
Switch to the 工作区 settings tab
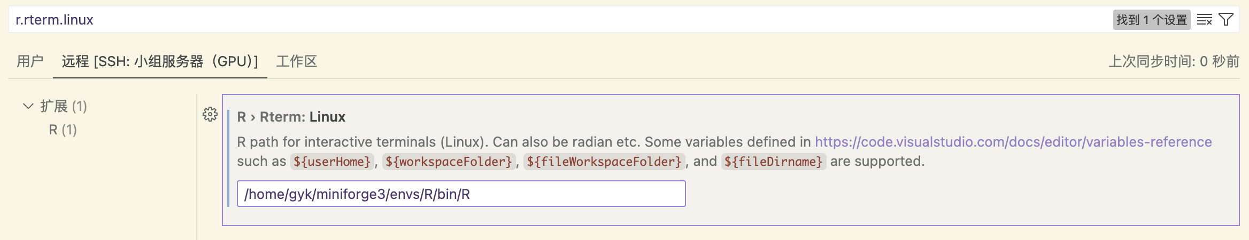297,61
